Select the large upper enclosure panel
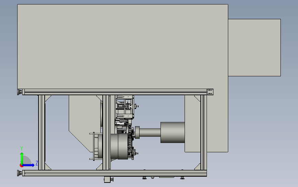Viewport: 298px width, 187px height. tap(123, 46)
